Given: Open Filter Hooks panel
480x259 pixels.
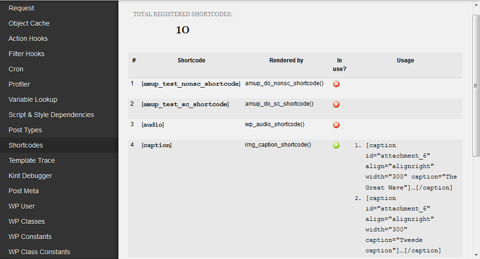Looking at the screenshot, I should [26, 54].
